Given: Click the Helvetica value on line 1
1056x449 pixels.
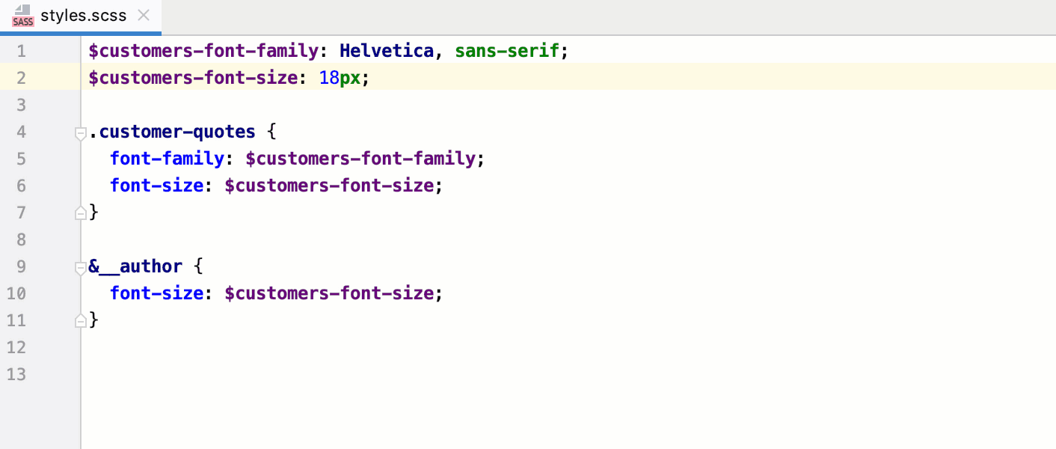Looking at the screenshot, I should point(386,50).
